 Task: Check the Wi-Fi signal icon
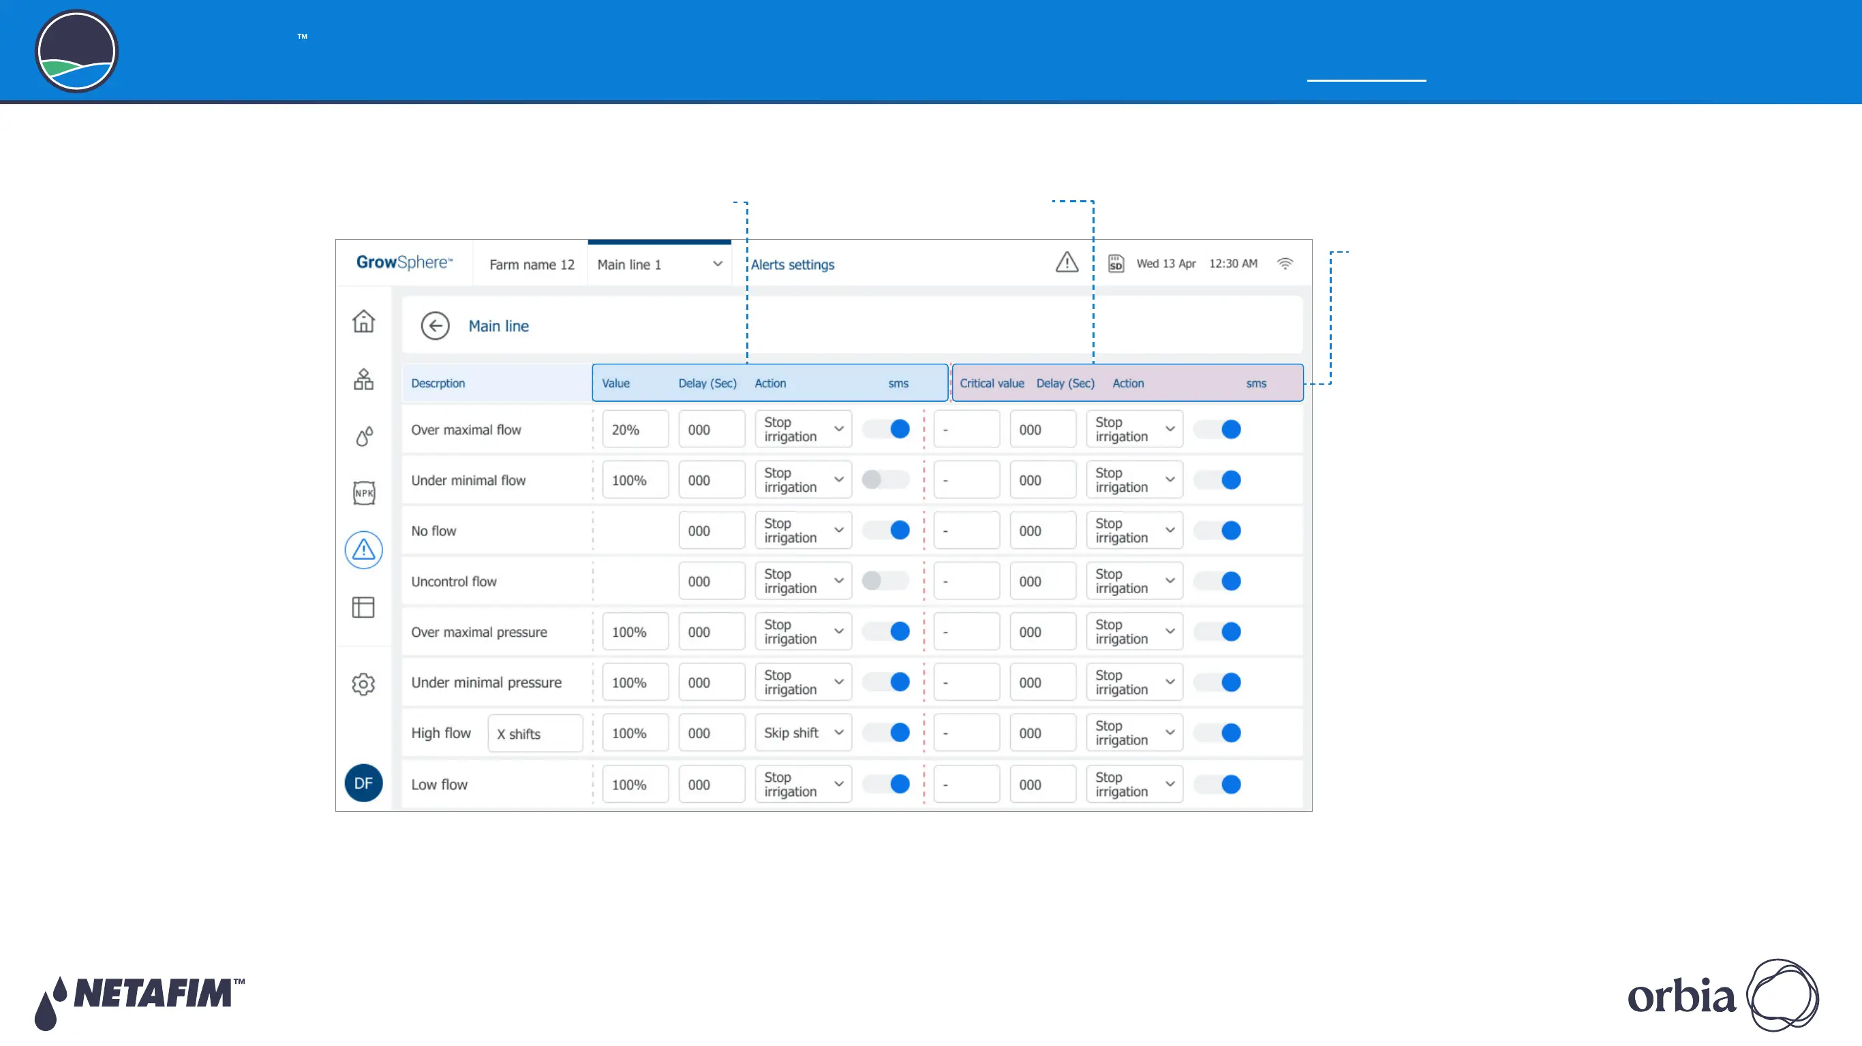click(x=1285, y=264)
